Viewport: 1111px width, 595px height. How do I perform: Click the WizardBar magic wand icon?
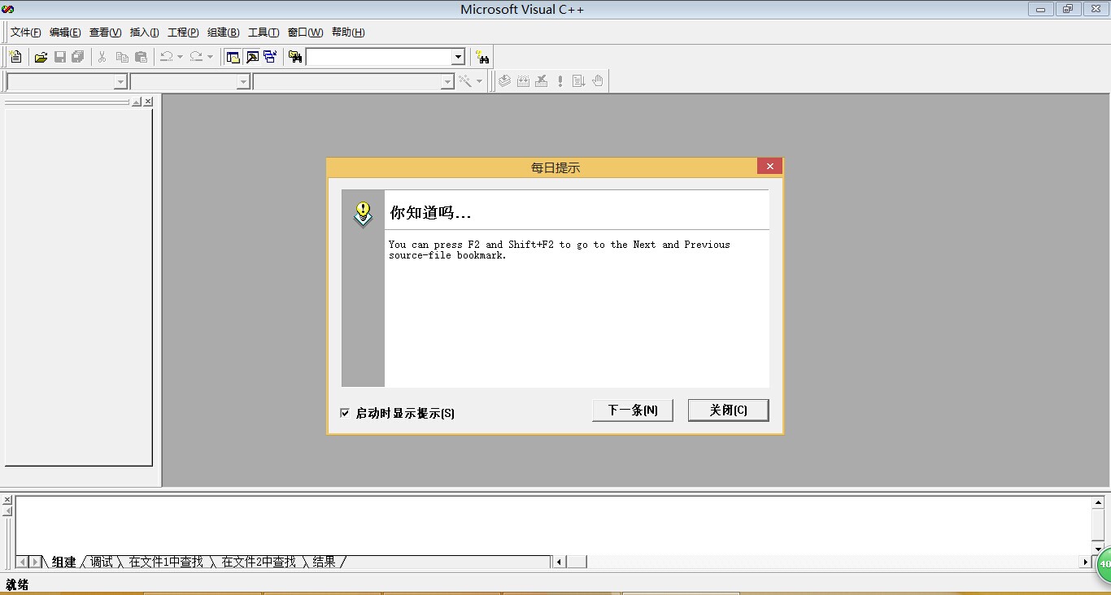[465, 81]
